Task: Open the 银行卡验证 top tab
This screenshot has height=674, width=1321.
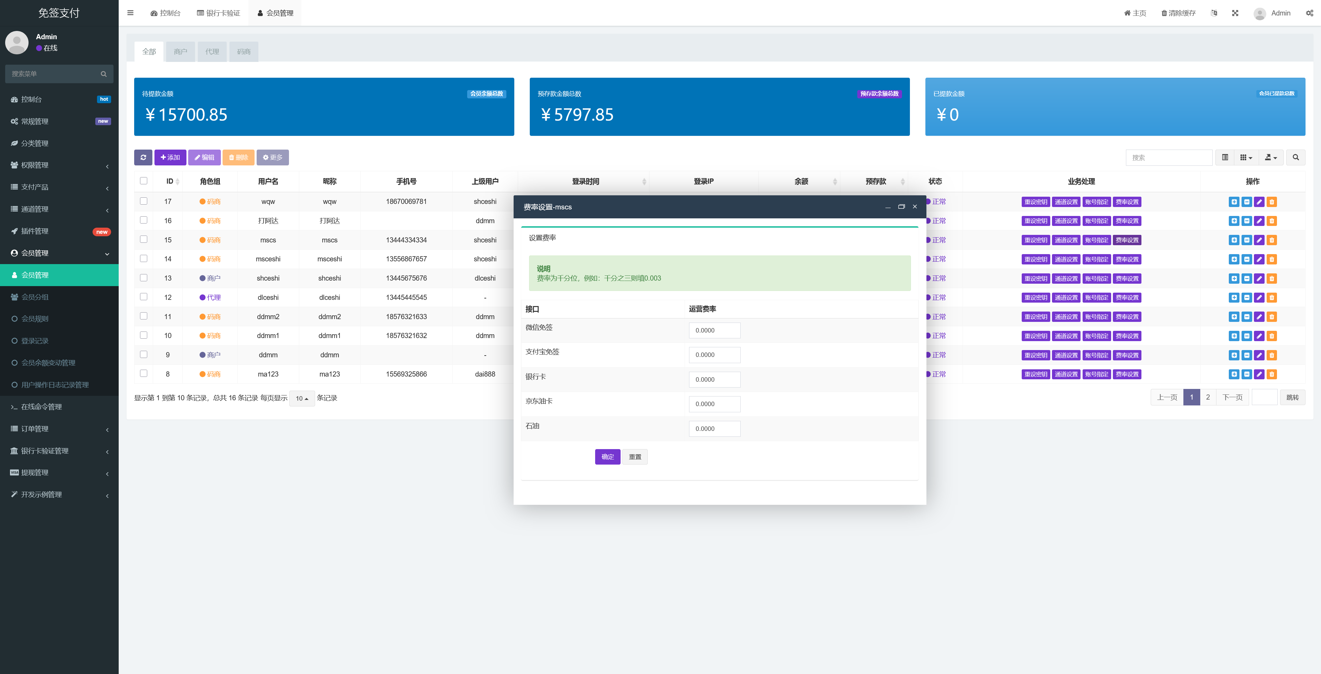Action: (218, 13)
